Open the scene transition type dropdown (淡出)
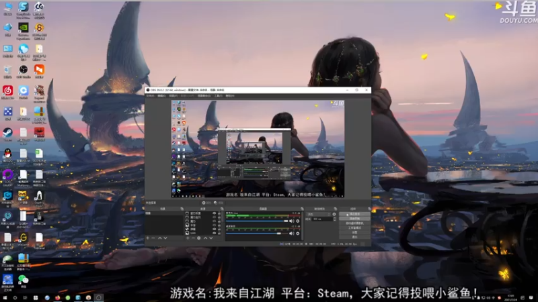538x302 pixels. (319, 214)
